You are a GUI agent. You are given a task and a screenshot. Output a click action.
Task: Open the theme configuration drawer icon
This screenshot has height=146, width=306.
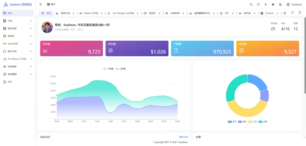pos(280,5)
